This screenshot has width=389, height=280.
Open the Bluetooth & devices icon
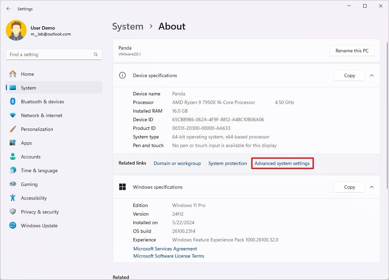pos(13,102)
